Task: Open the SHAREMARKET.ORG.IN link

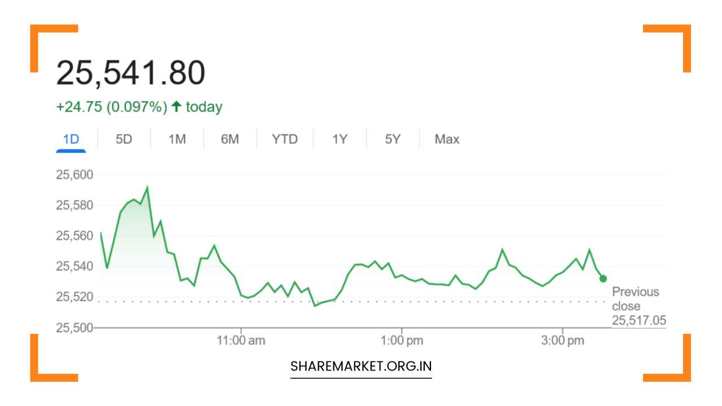Action: pyautogui.click(x=360, y=366)
